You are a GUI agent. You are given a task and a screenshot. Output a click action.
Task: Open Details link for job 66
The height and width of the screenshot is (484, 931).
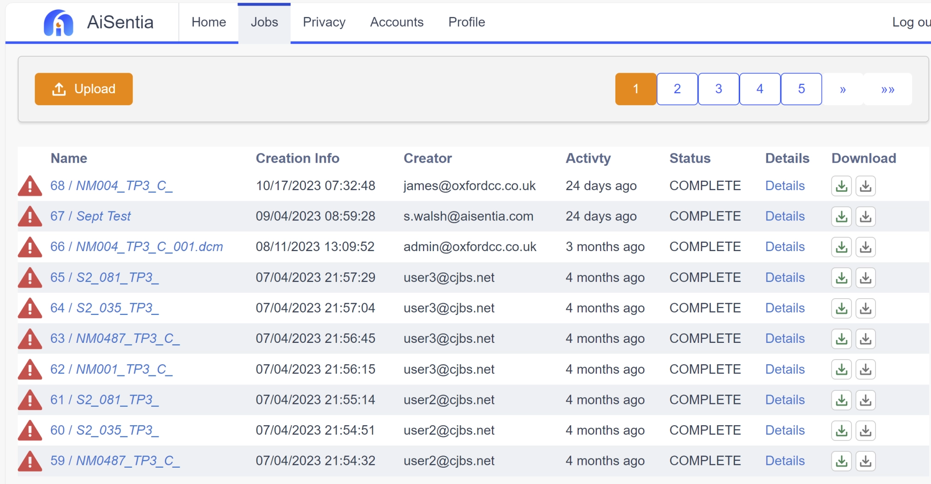pos(785,247)
